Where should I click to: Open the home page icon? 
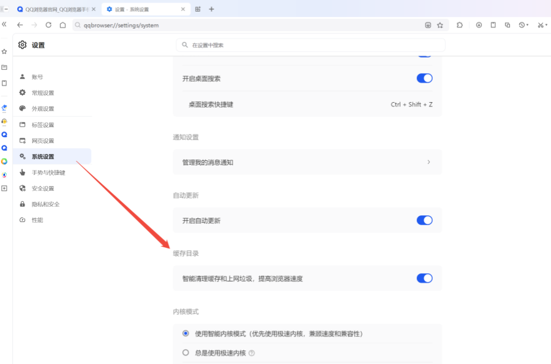[x=62, y=25]
